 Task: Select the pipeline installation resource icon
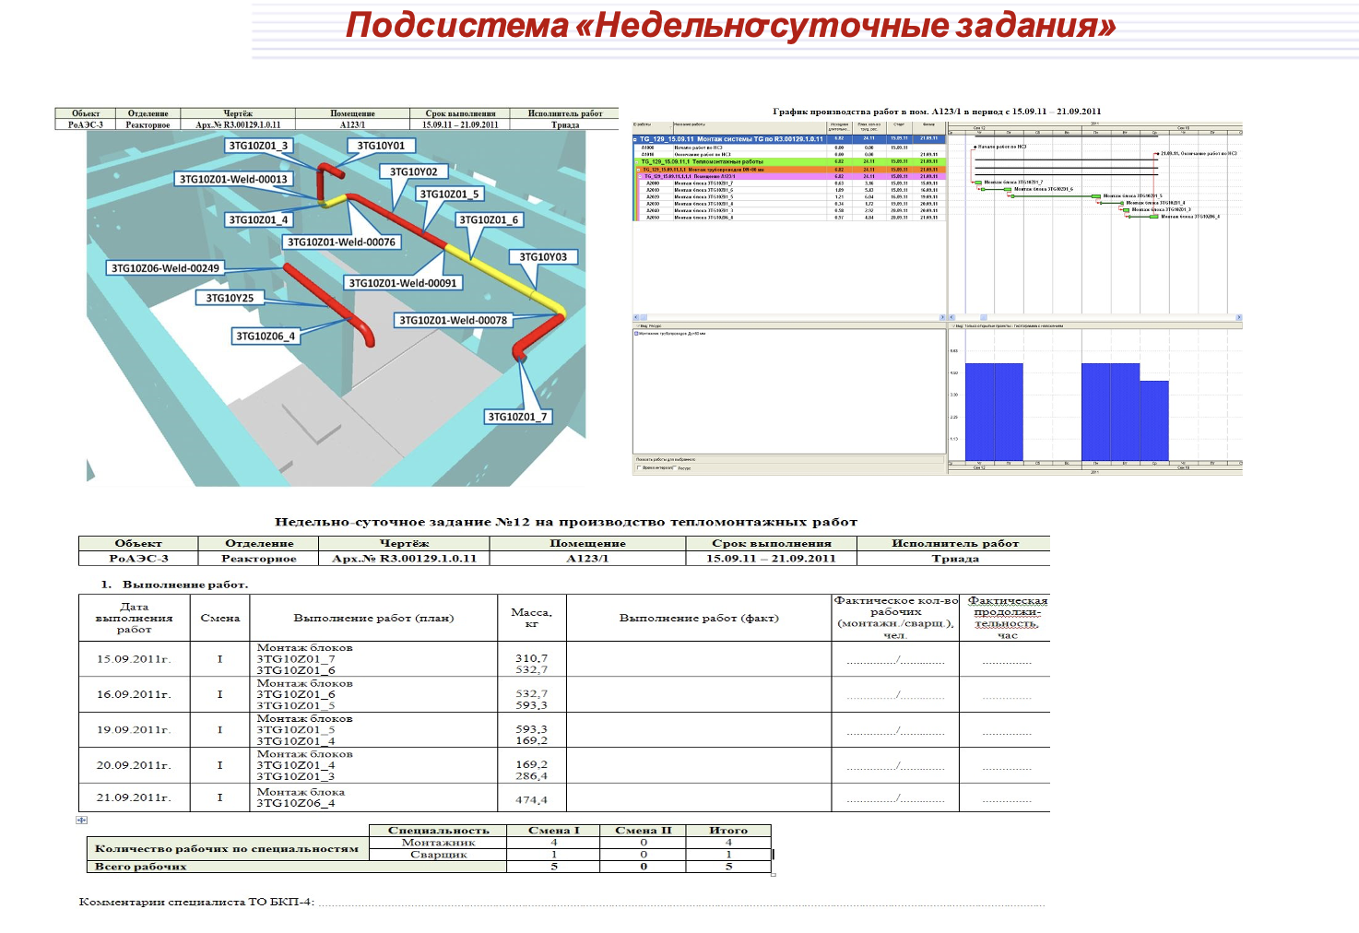tap(636, 334)
